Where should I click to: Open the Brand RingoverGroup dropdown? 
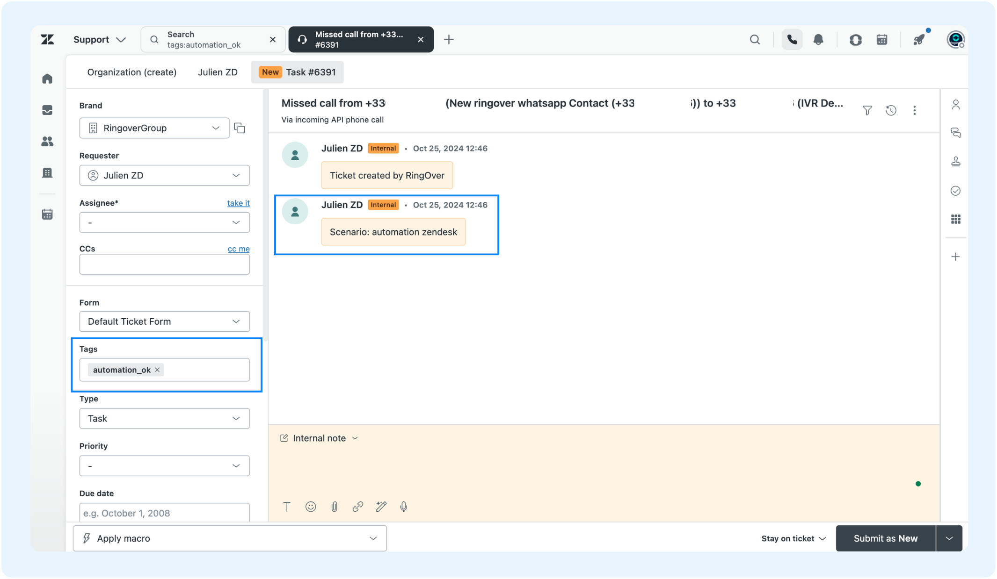[x=154, y=128]
